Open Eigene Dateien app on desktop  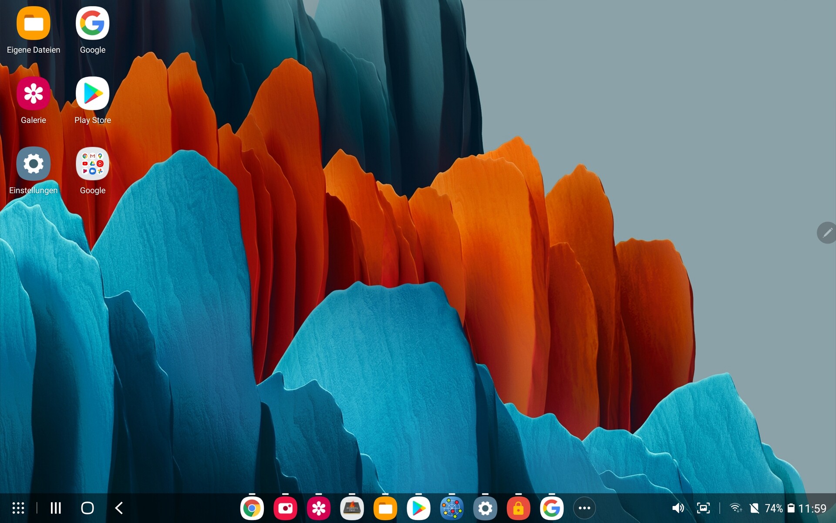[x=33, y=24]
